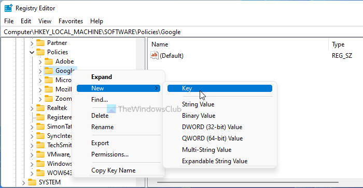The image size is (363, 188).
Task: Expand the Mozilla key
Action: click(40, 90)
